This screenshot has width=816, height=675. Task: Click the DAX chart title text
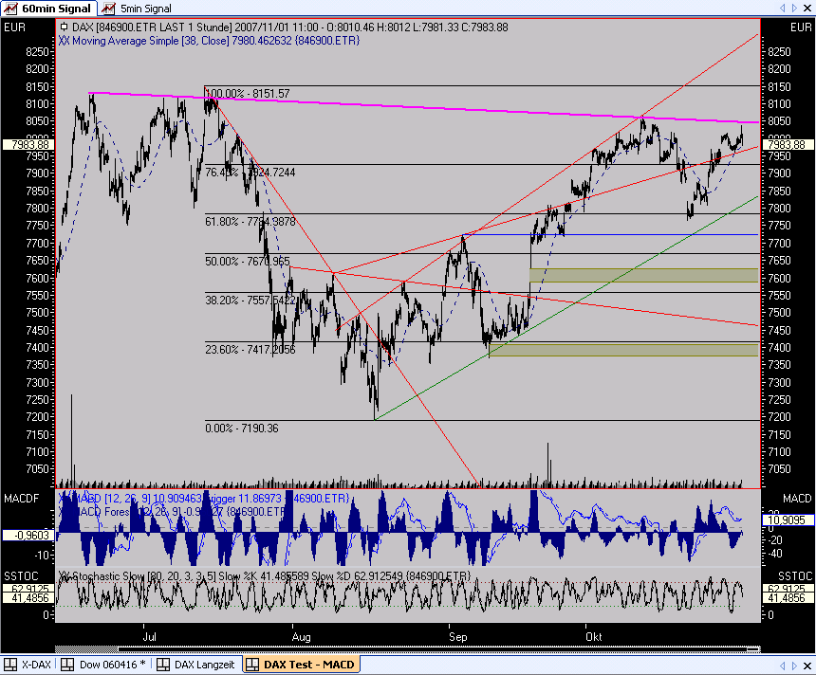click(289, 27)
